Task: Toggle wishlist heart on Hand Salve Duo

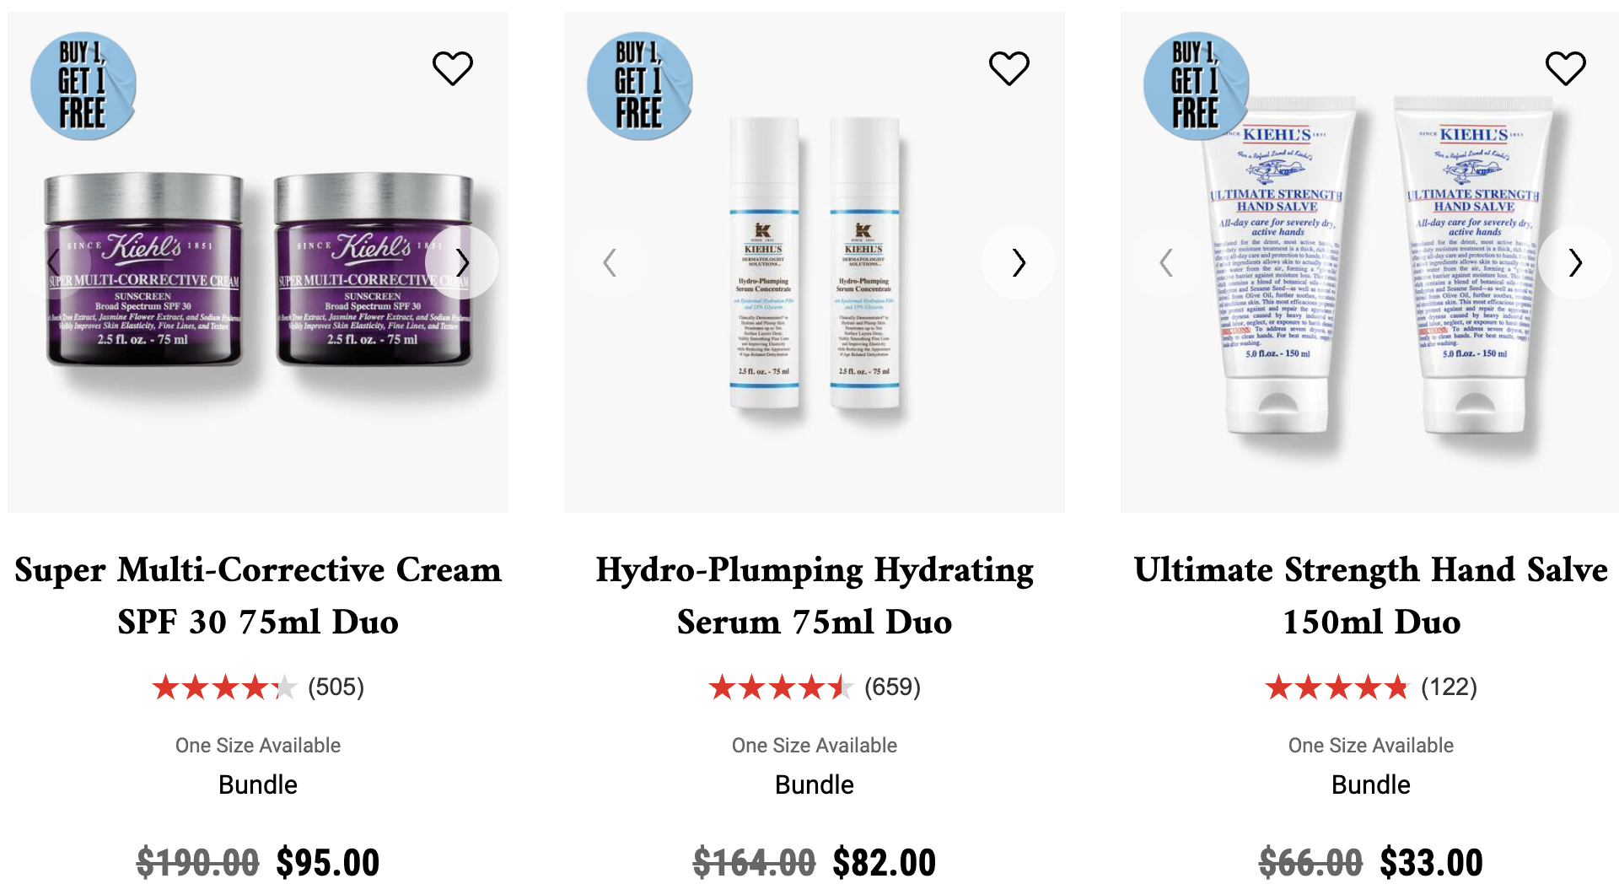Action: 1566,67
